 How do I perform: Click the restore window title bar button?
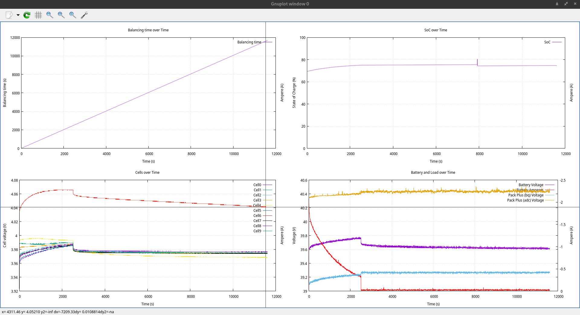click(566, 4)
